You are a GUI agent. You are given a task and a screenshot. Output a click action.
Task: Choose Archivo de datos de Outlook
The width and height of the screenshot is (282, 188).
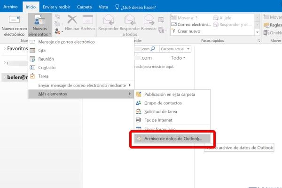tap(172, 139)
